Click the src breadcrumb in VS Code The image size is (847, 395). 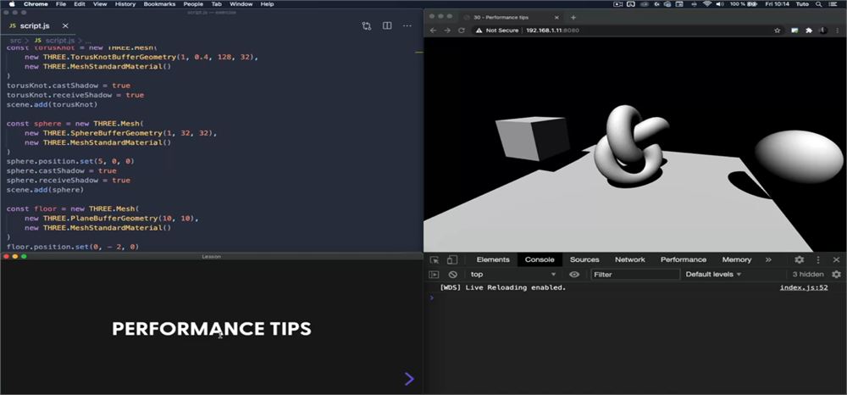(x=15, y=41)
